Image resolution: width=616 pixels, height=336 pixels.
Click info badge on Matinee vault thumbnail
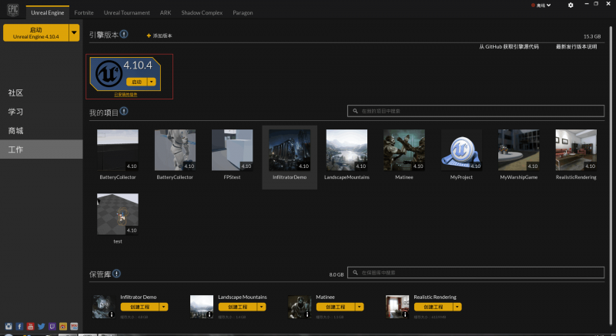point(307,314)
